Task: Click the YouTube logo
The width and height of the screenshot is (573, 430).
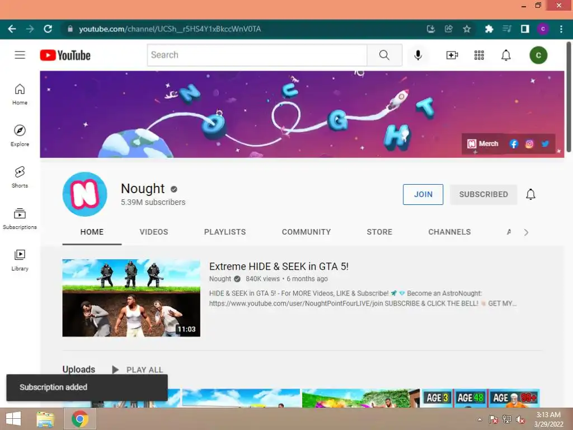Action: [x=65, y=55]
